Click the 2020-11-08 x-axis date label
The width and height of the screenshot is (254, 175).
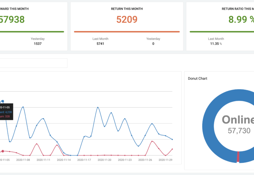coord(23,160)
